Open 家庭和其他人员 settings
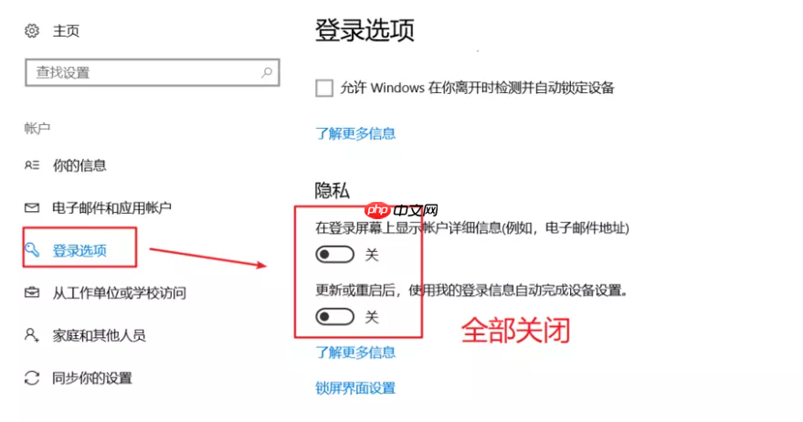The image size is (803, 422). (99, 335)
